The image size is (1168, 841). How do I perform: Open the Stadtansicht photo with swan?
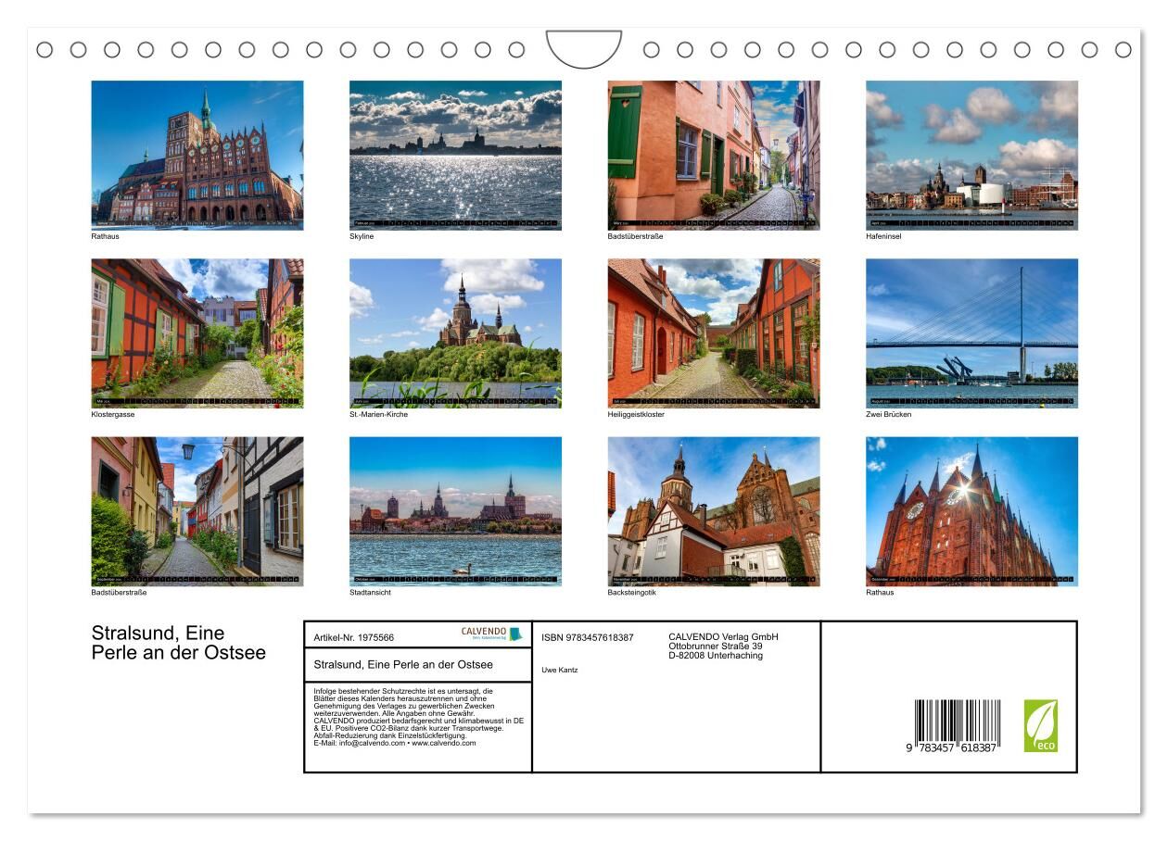(x=455, y=511)
